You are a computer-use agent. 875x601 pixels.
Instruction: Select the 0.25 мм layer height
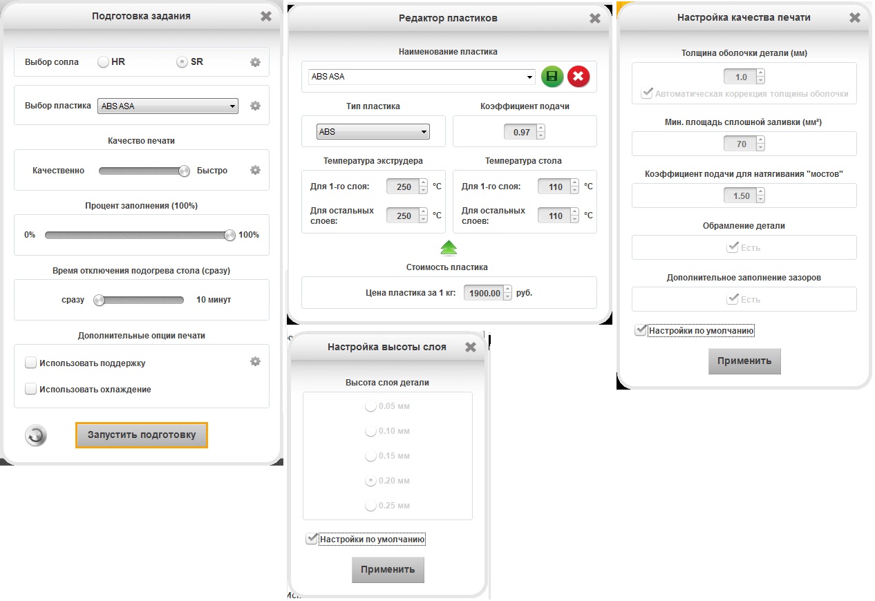pyautogui.click(x=370, y=506)
